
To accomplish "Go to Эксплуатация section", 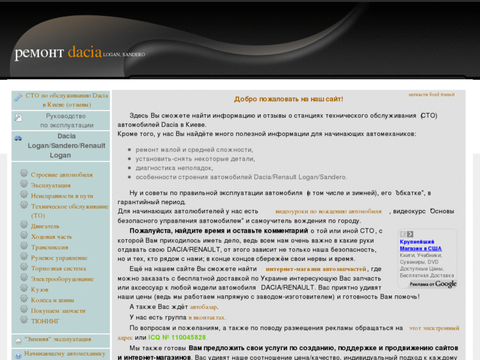I will coord(51,186).
